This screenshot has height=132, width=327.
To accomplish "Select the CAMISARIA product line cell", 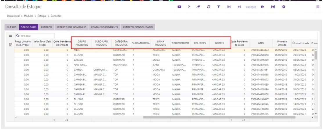I will (x=160, y=70).
